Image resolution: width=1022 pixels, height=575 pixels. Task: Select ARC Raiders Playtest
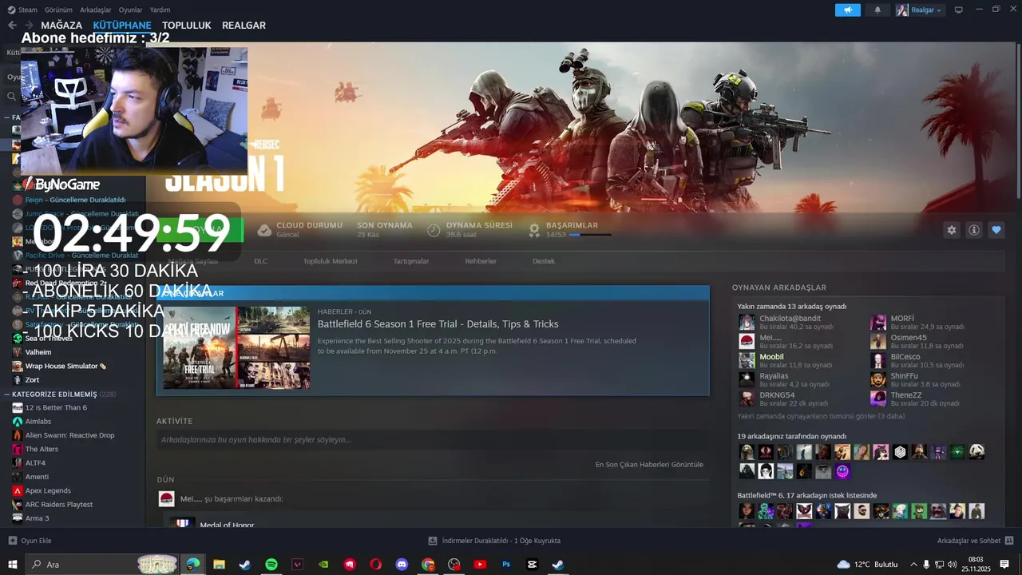coord(58,505)
